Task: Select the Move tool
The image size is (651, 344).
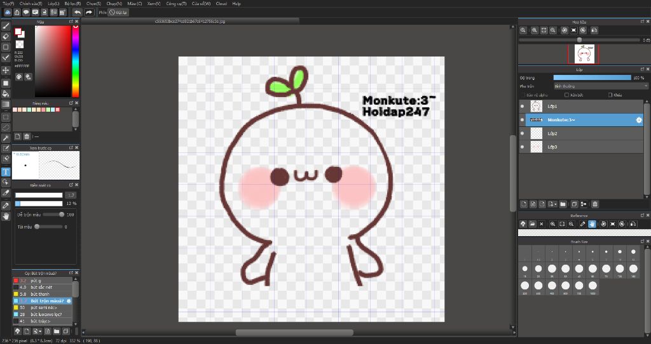Action: click(x=6, y=70)
